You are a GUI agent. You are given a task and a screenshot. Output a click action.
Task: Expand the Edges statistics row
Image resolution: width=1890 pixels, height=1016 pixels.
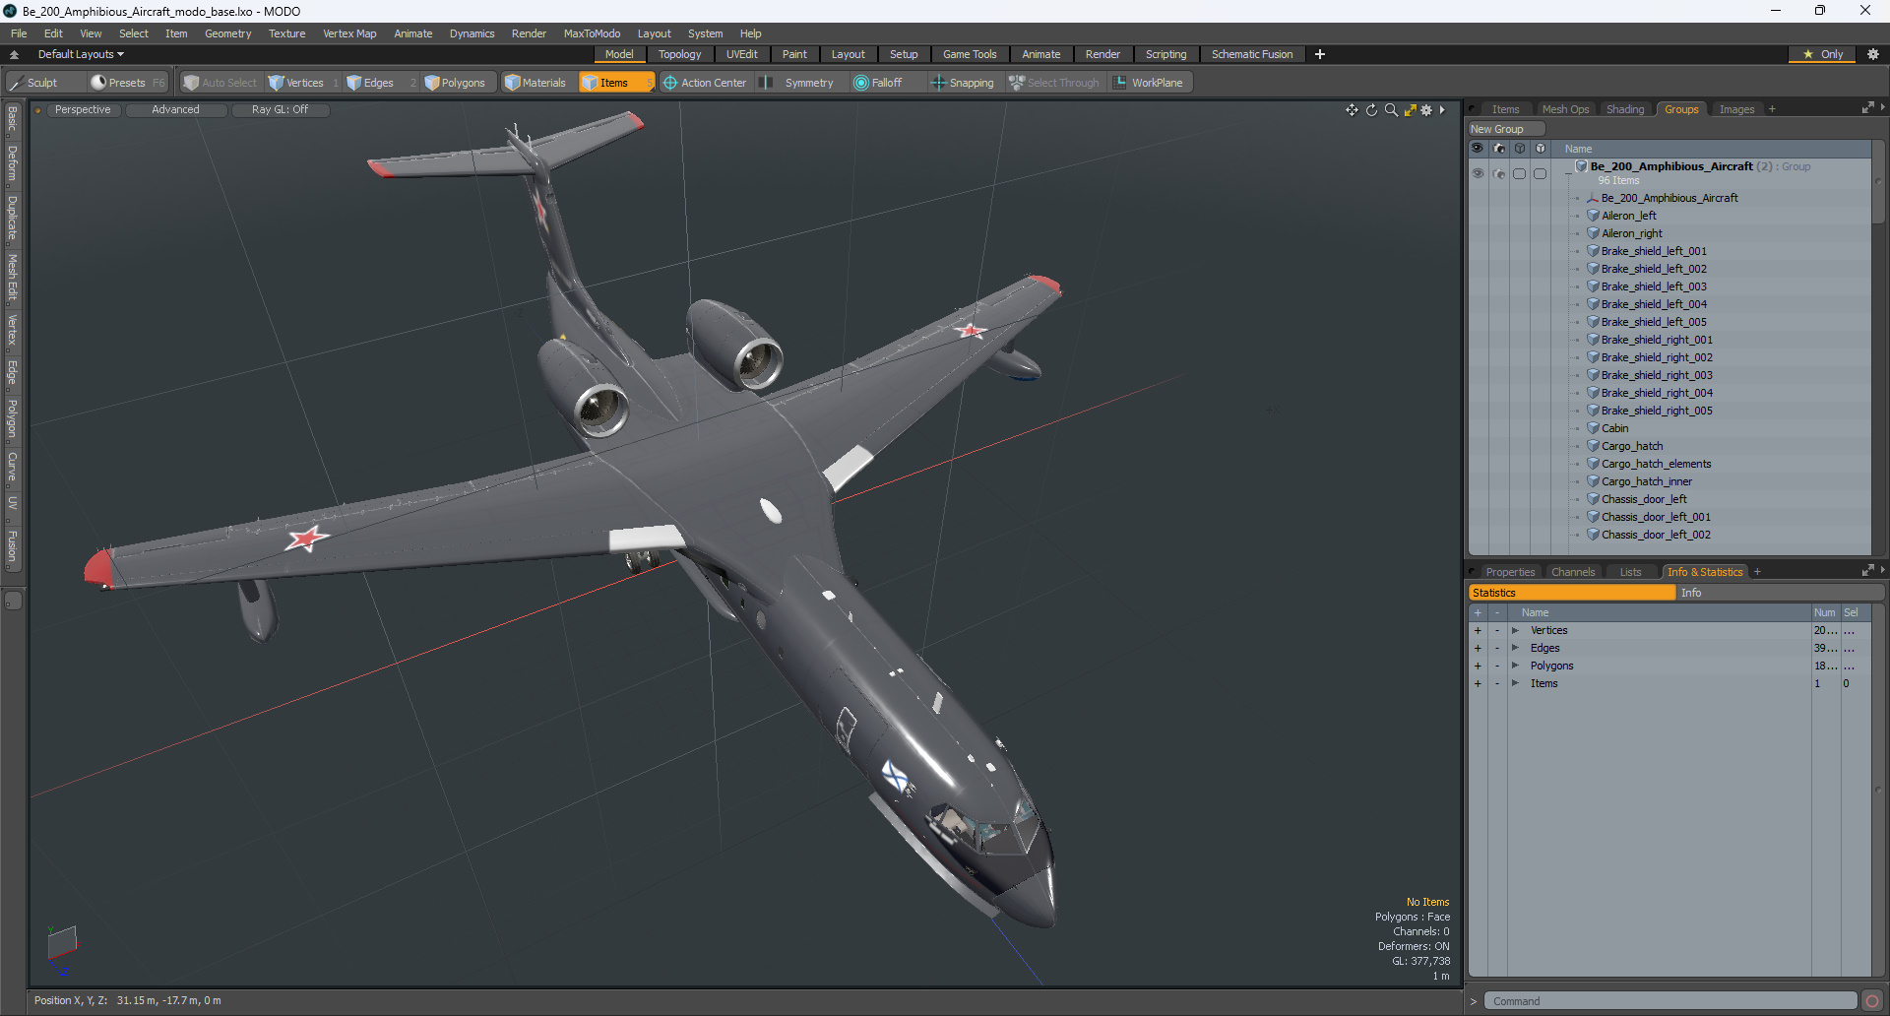(1515, 648)
